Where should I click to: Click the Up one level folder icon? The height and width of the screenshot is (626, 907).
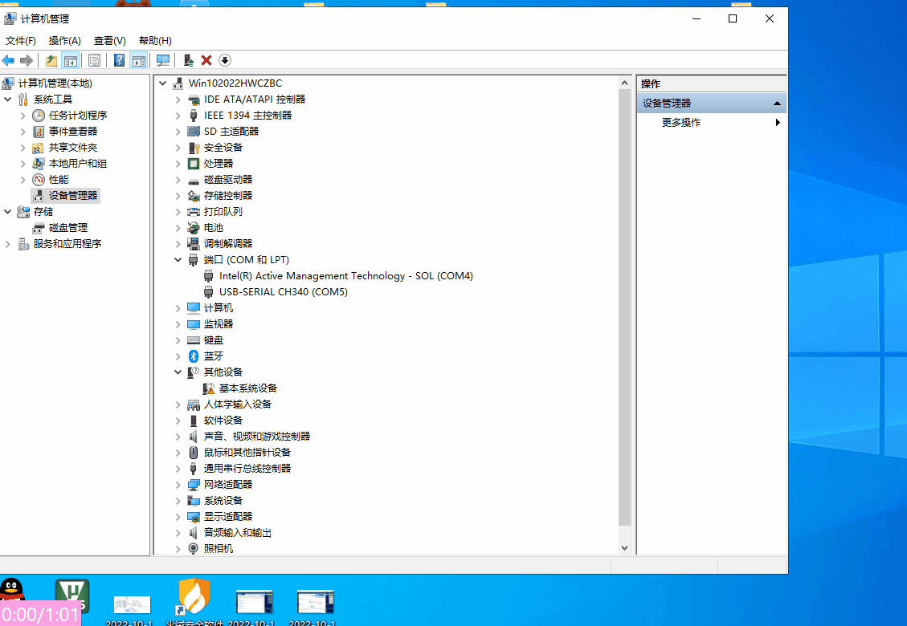coord(51,60)
